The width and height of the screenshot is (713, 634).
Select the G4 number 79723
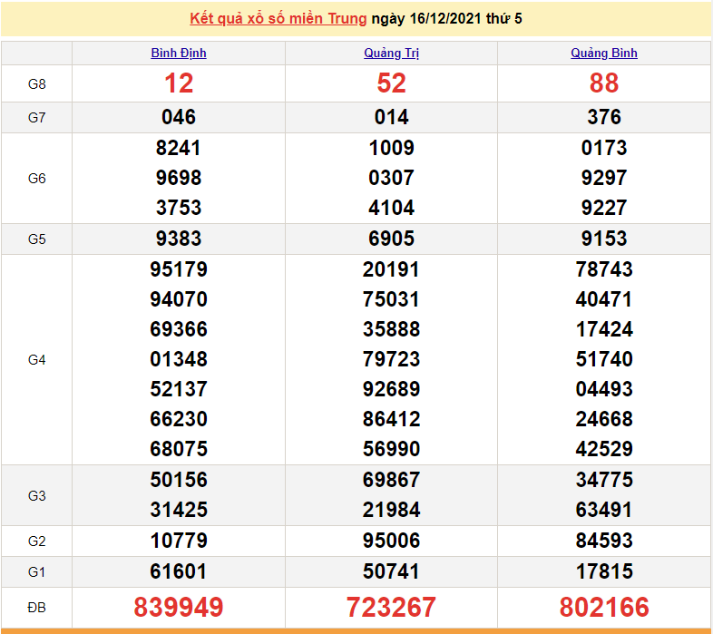[x=391, y=359]
